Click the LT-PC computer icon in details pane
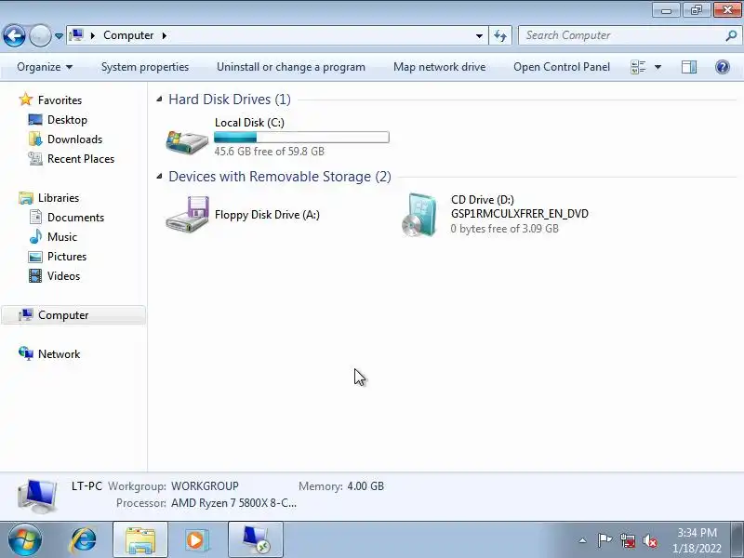The height and width of the screenshot is (558, 744). (x=37, y=496)
